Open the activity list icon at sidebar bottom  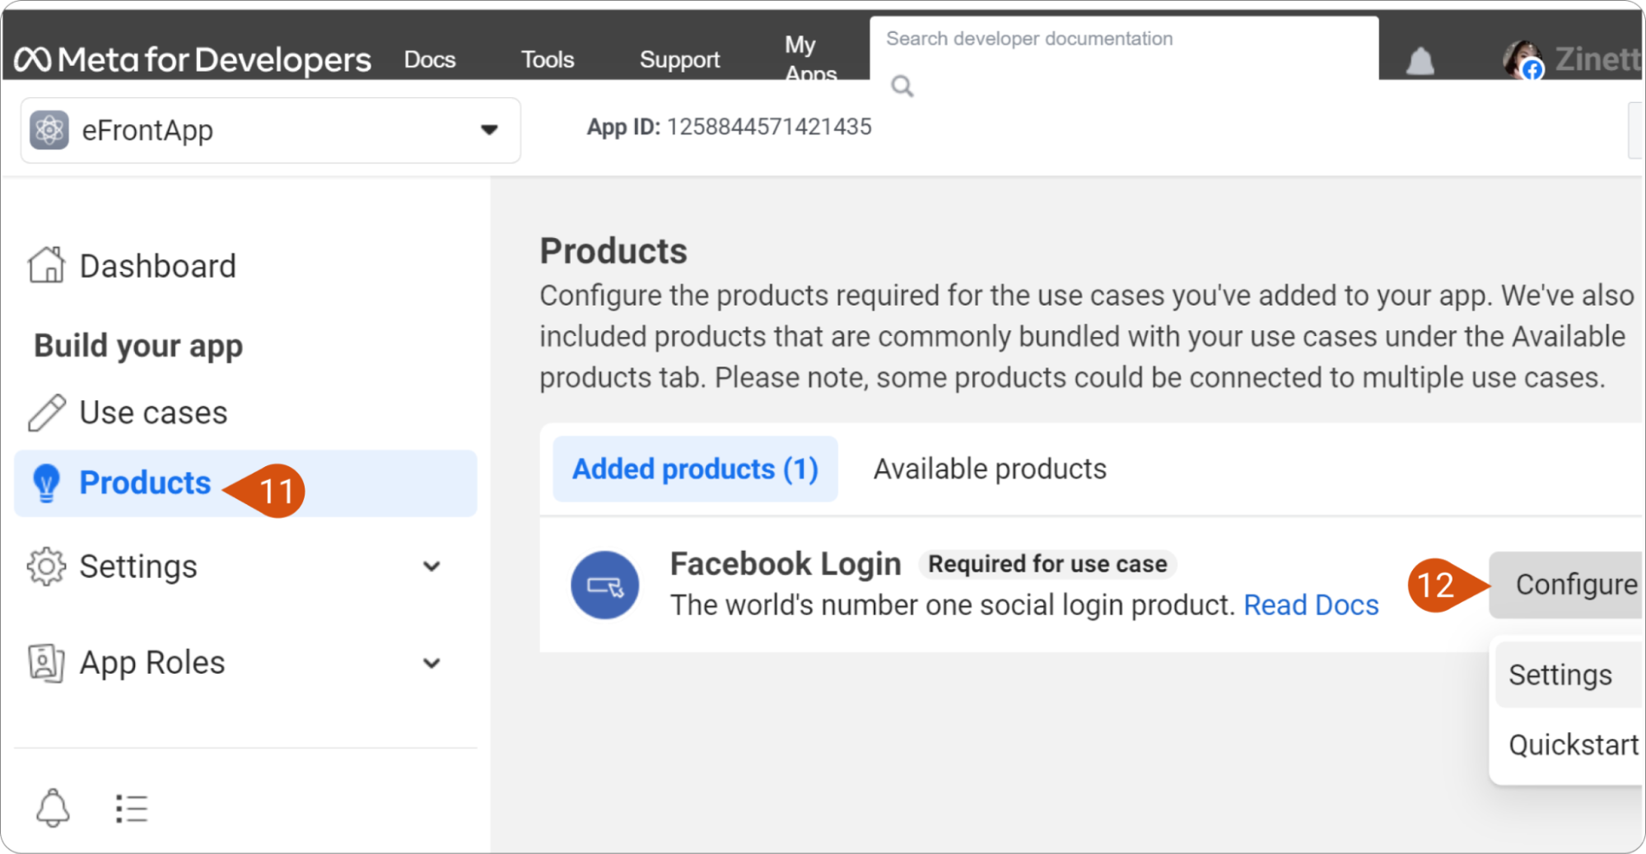[x=131, y=809]
